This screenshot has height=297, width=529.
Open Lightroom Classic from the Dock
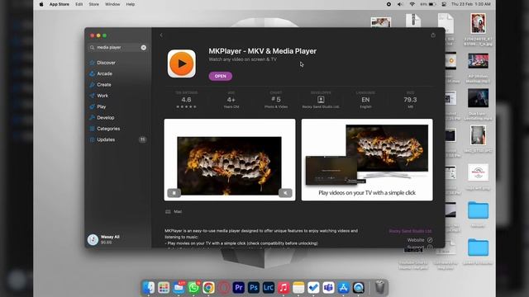[x=269, y=288]
